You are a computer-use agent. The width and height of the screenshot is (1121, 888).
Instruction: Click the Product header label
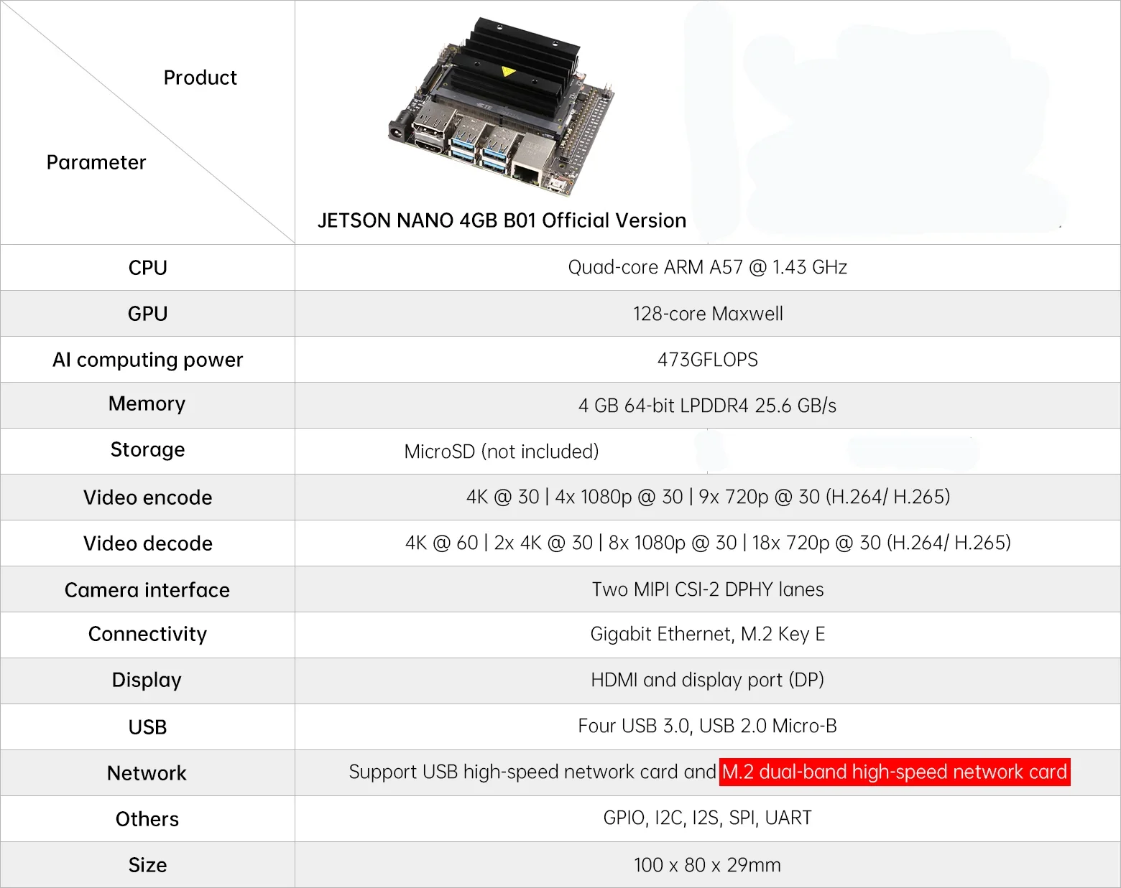200,78
